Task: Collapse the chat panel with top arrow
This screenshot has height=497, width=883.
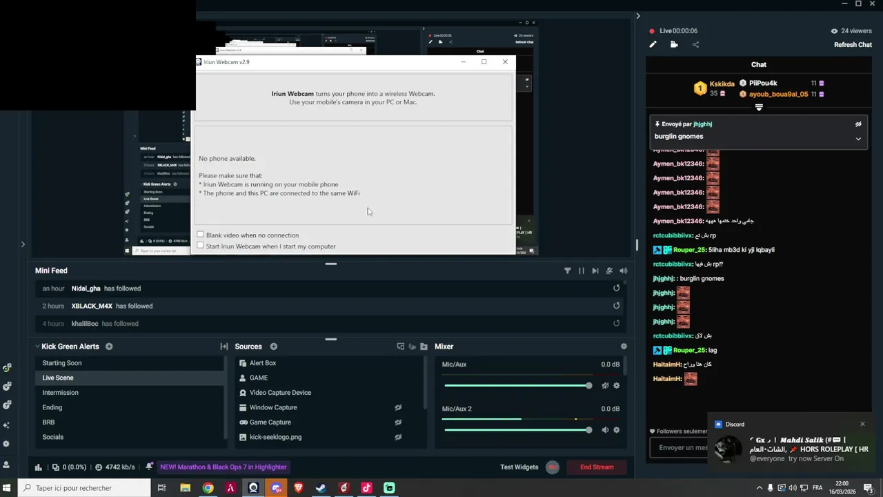Action: [x=638, y=16]
